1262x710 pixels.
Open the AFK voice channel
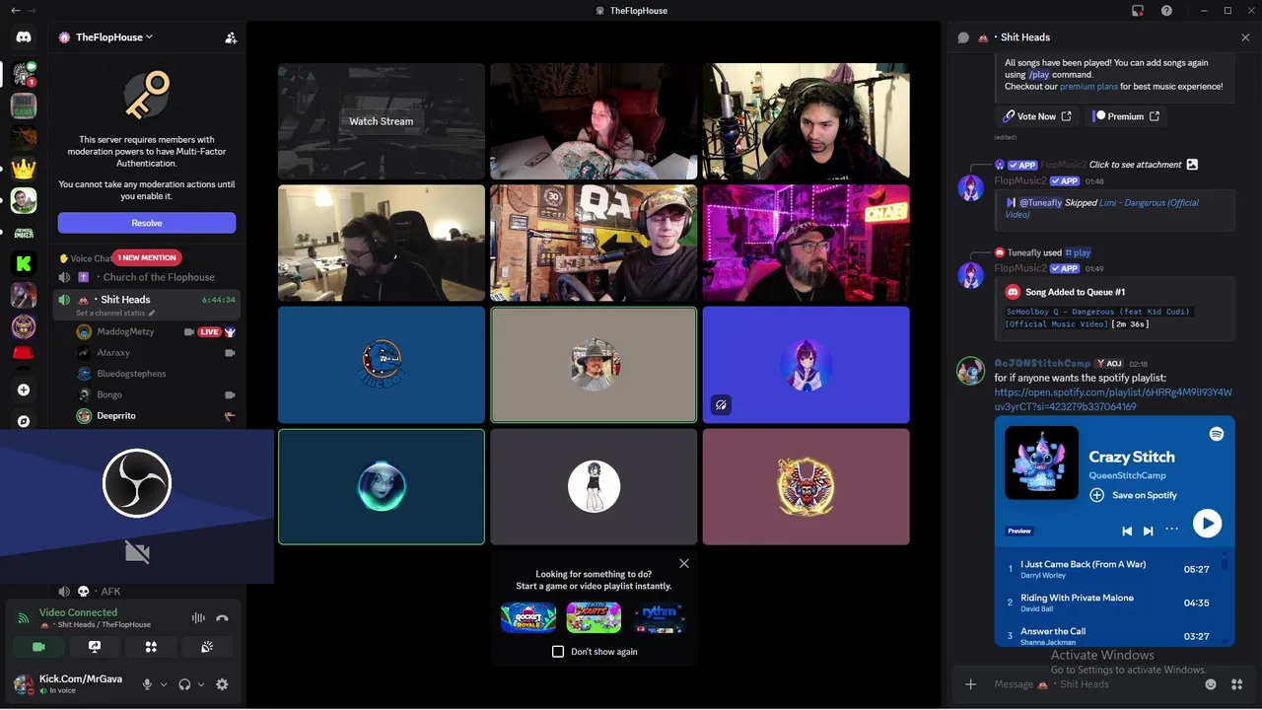click(147, 592)
